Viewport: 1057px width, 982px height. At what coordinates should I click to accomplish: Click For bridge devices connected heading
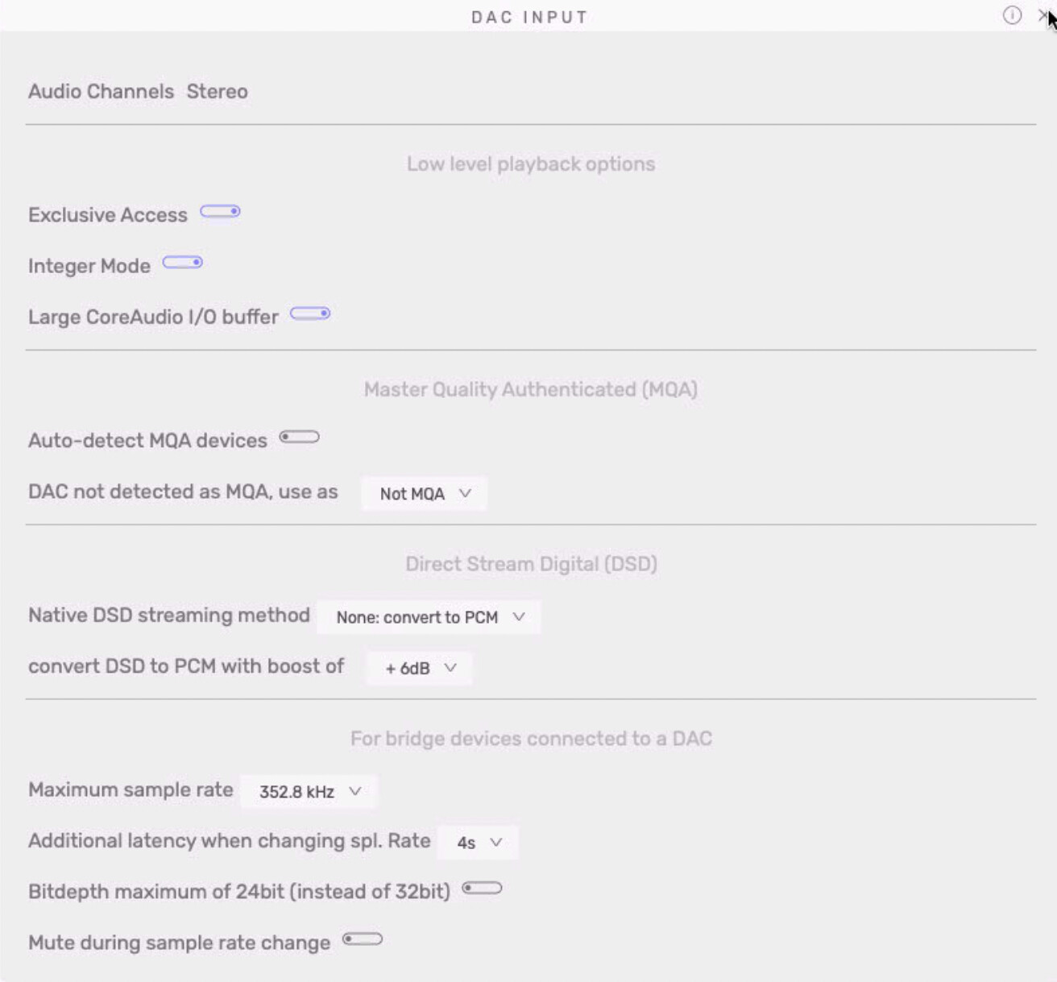531,738
